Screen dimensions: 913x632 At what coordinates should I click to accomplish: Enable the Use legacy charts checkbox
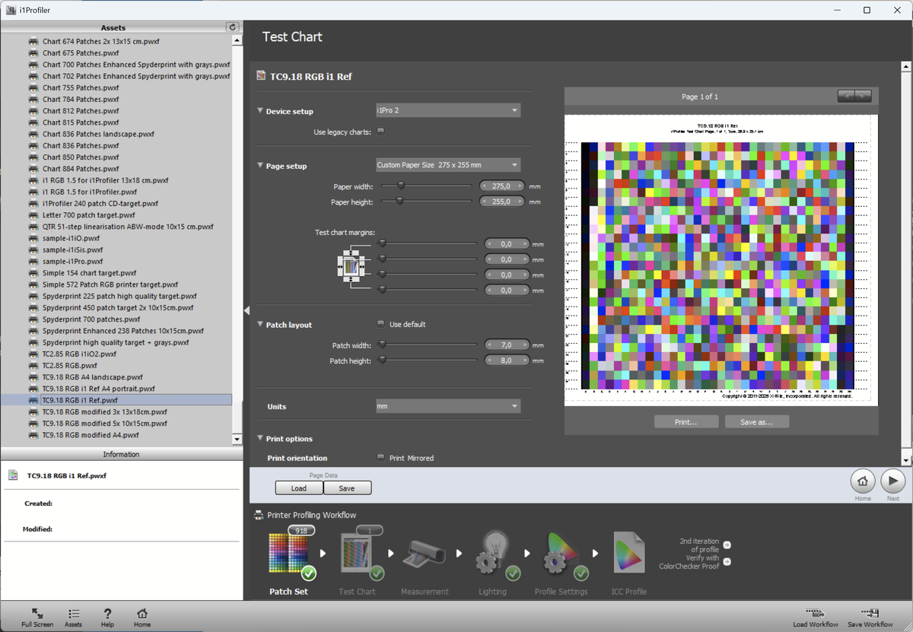point(381,132)
